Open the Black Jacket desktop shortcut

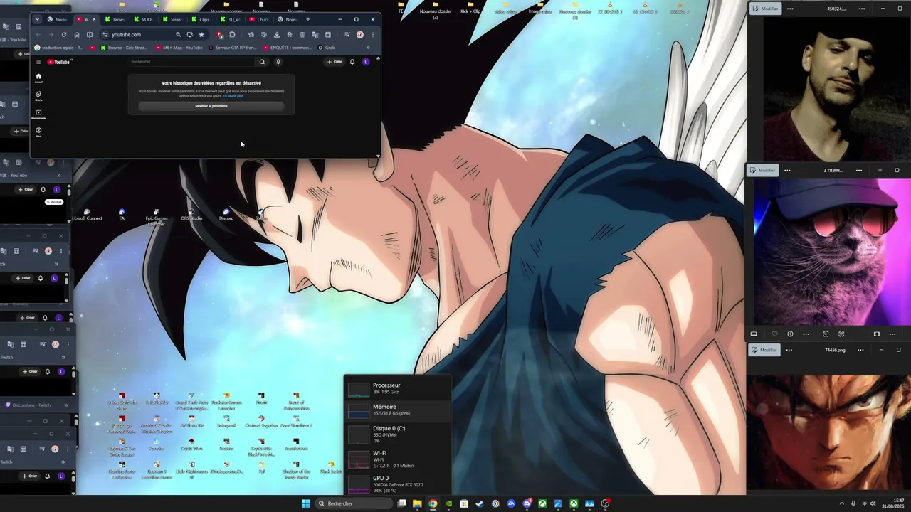tap(331, 467)
